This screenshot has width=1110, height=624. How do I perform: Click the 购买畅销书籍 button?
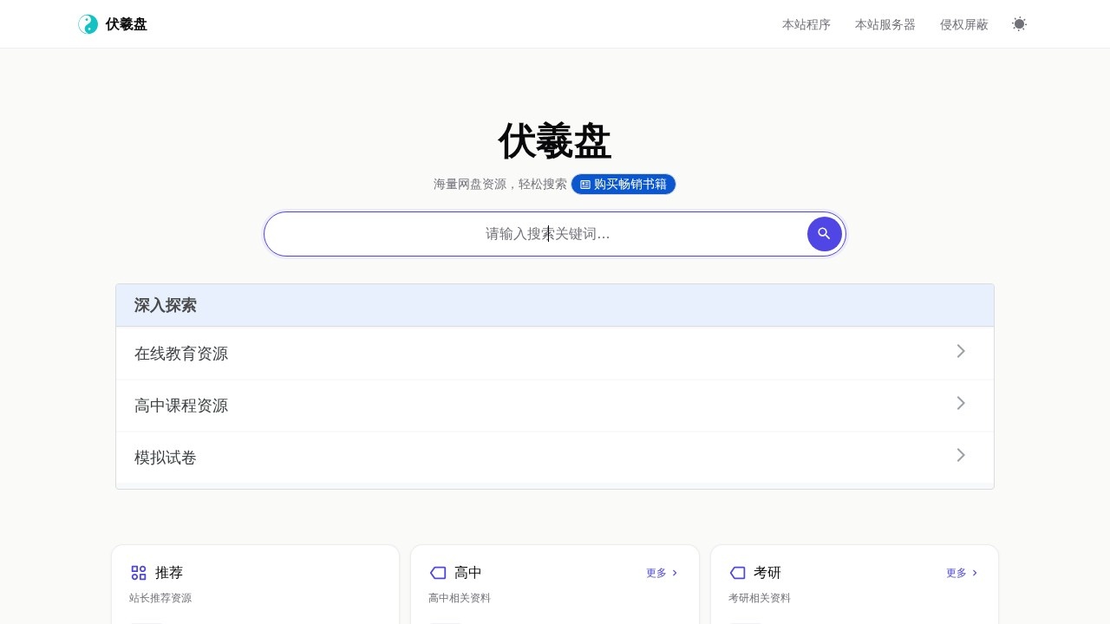624,185
